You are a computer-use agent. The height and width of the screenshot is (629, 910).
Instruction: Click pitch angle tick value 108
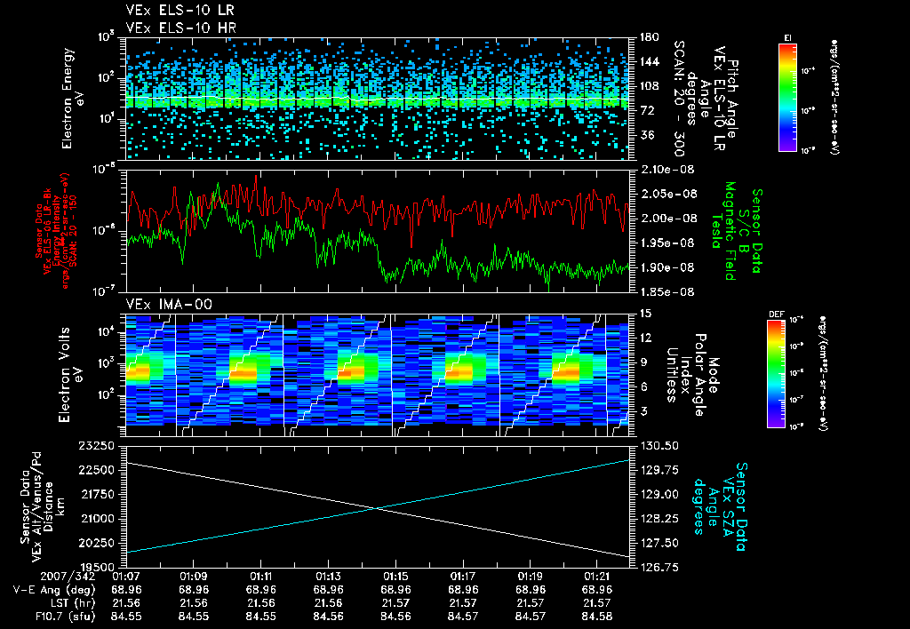click(x=649, y=86)
